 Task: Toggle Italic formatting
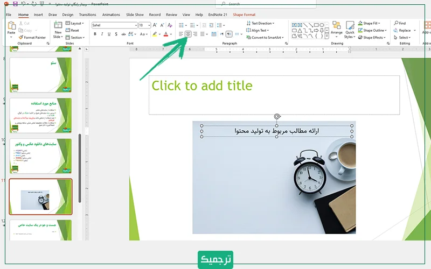pos(102,34)
